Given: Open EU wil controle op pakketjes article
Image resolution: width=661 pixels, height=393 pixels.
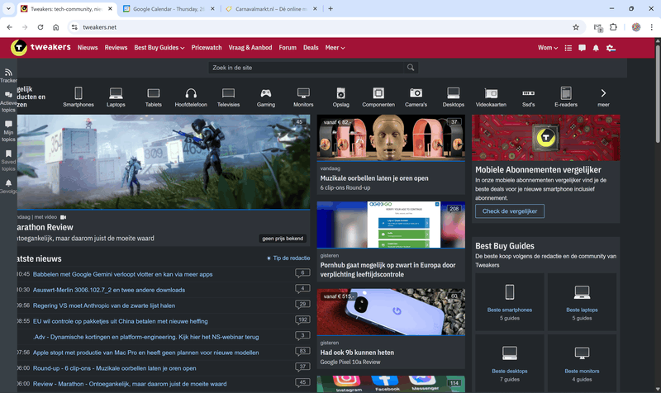Looking at the screenshot, I should pos(120,321).
